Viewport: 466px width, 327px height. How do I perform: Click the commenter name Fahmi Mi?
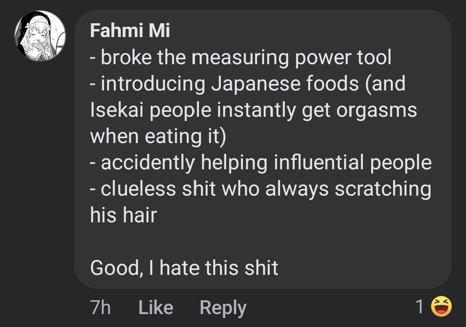click(130, 31)
